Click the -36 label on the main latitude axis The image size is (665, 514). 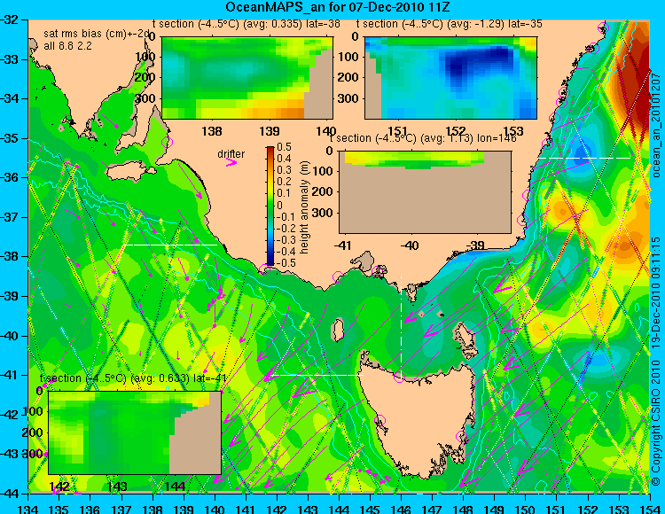click(x=10, y=177)
